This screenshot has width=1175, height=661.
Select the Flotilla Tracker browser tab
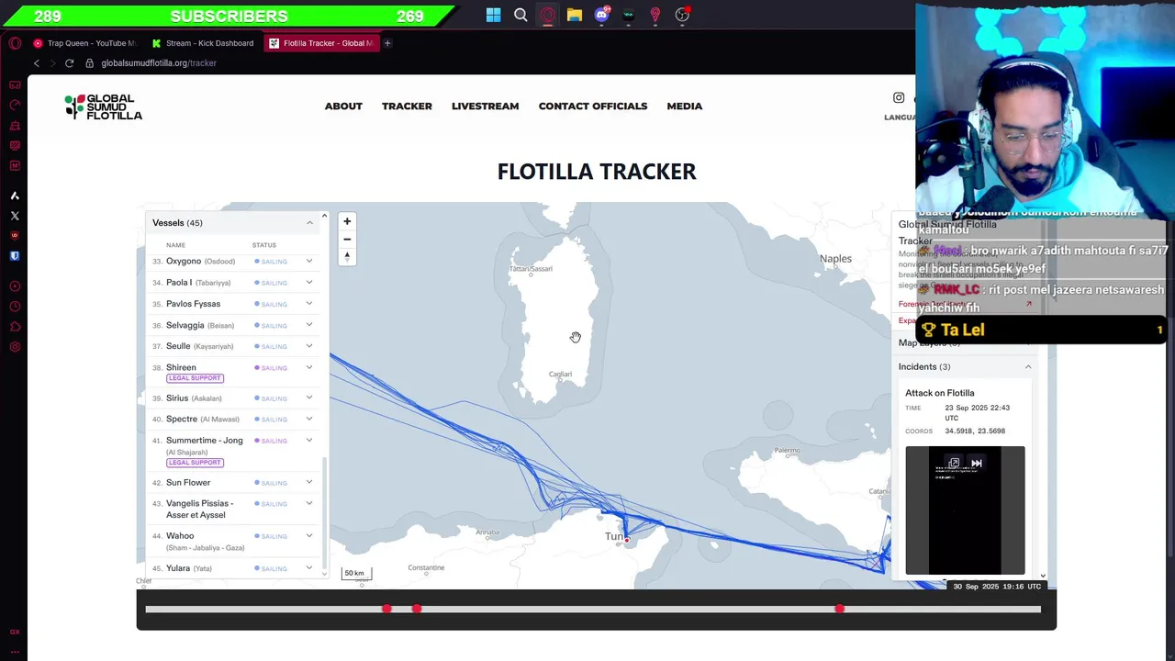pyautogui.click(x=320, y=43)
